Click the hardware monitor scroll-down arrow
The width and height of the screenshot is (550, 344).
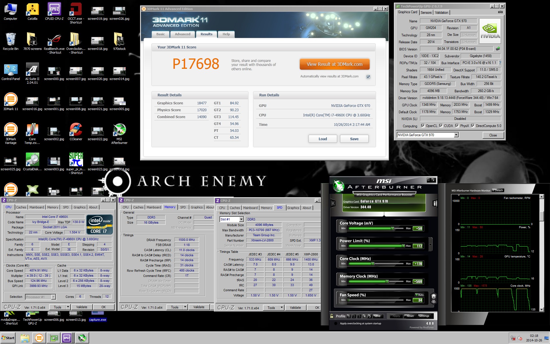pos(541,310)
